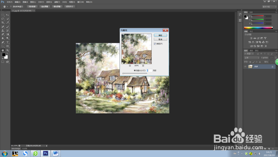Swap foreground and background colors
278x157 pixels.
click(7, 54)
